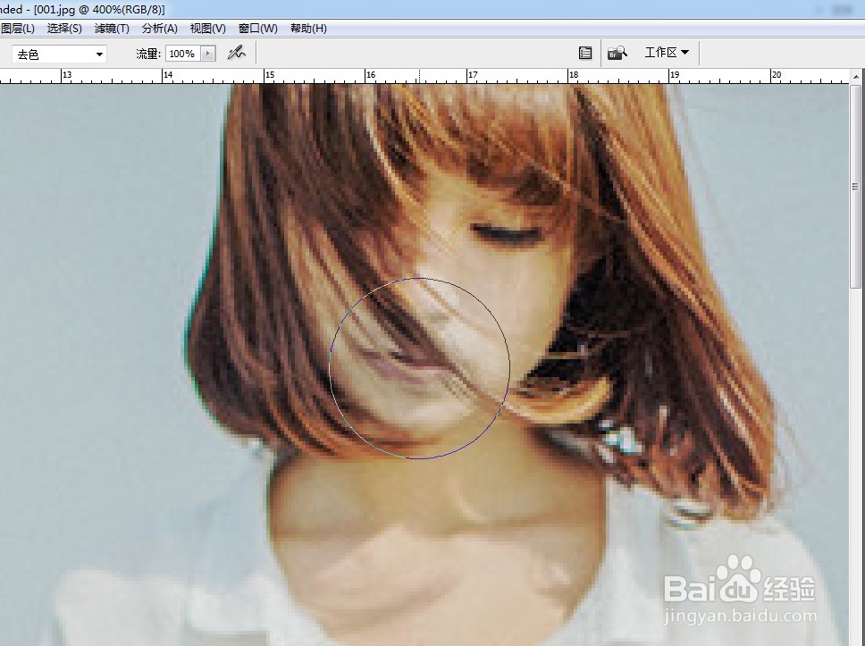Click the vertical scrollbar thumb
This screenshot has width=865, height=646.
pyautogui.click(x=856, y=187)
